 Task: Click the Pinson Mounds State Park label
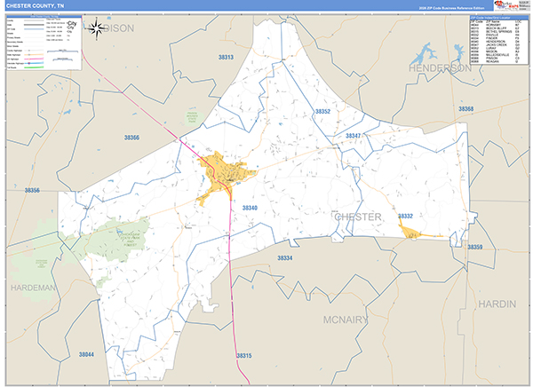point(192,118)
